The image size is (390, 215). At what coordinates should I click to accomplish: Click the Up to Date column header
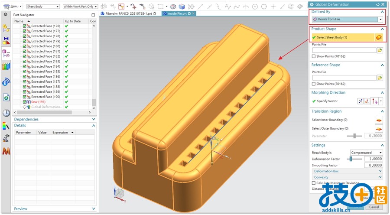tap(76, 21)
